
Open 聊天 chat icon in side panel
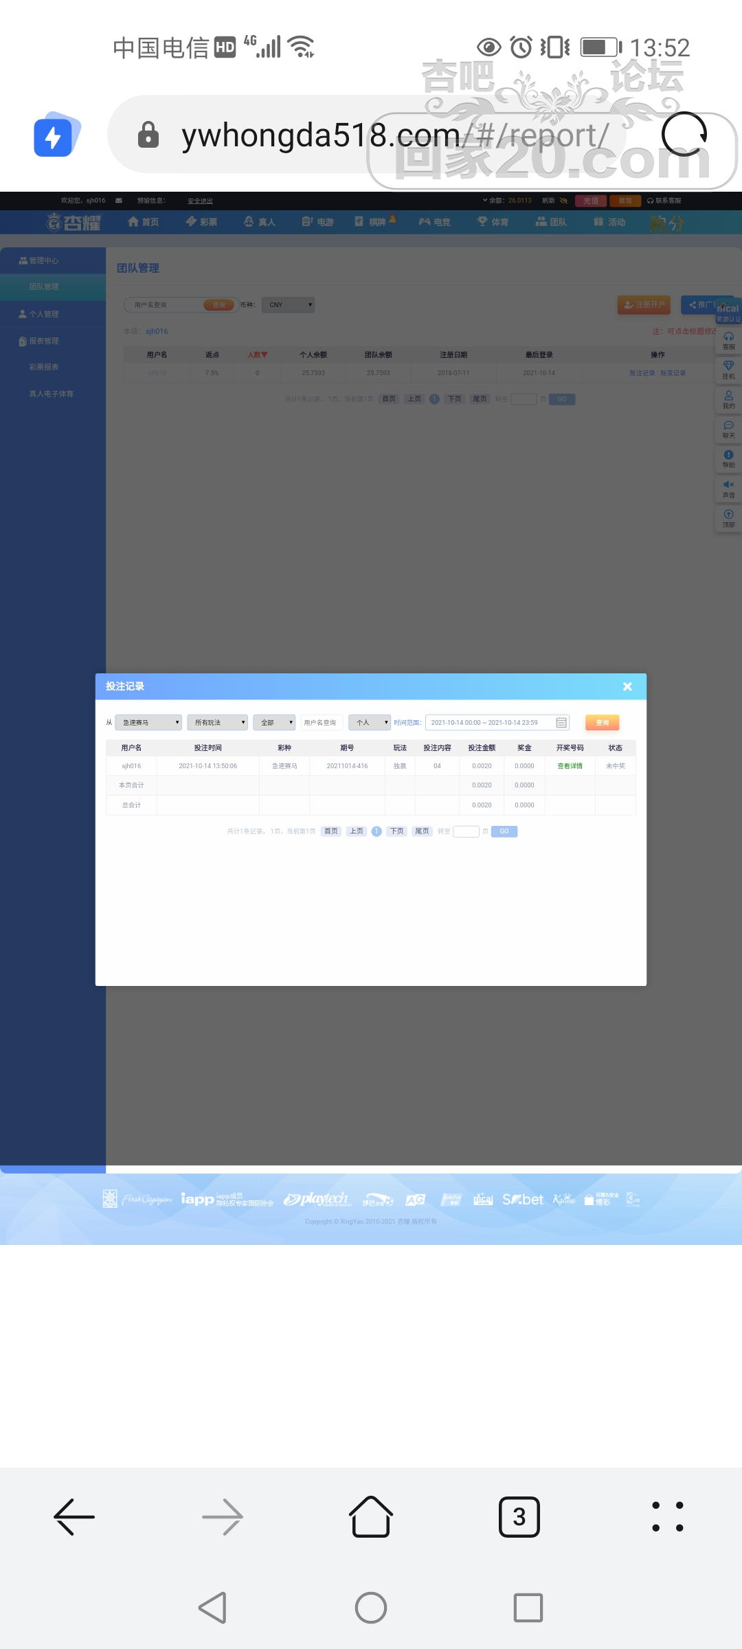click(728, 429)
